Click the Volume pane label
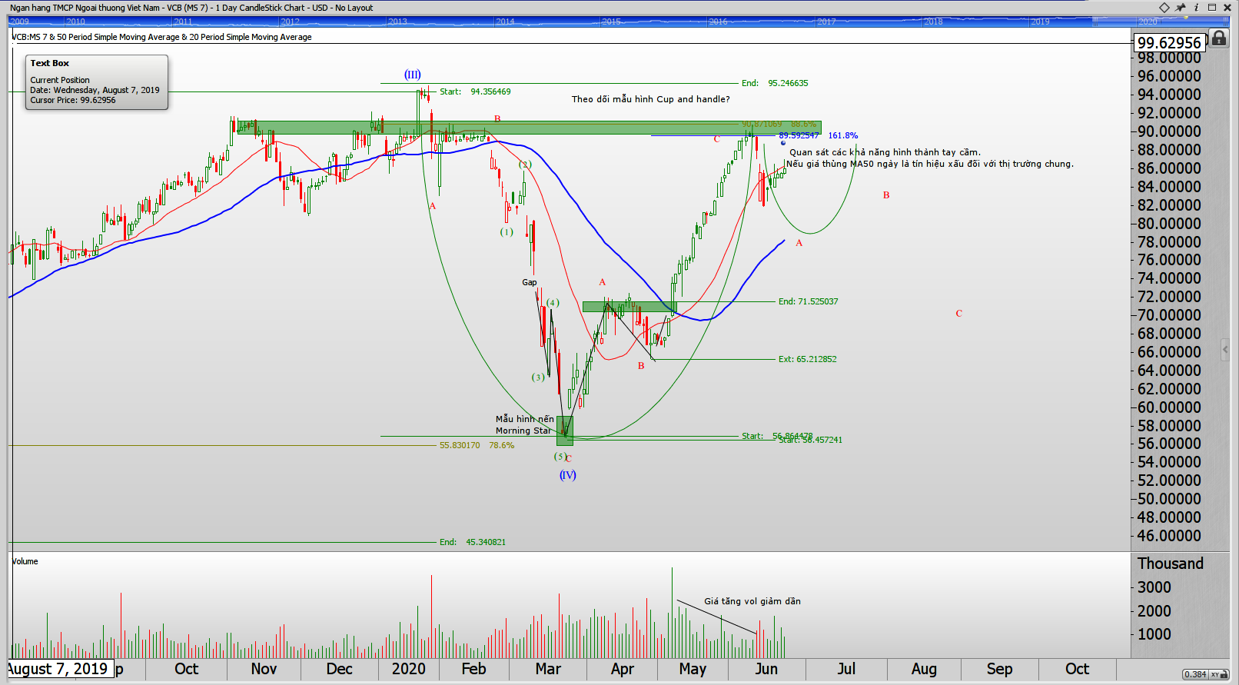1239x685 pixels. pos(25,561)
